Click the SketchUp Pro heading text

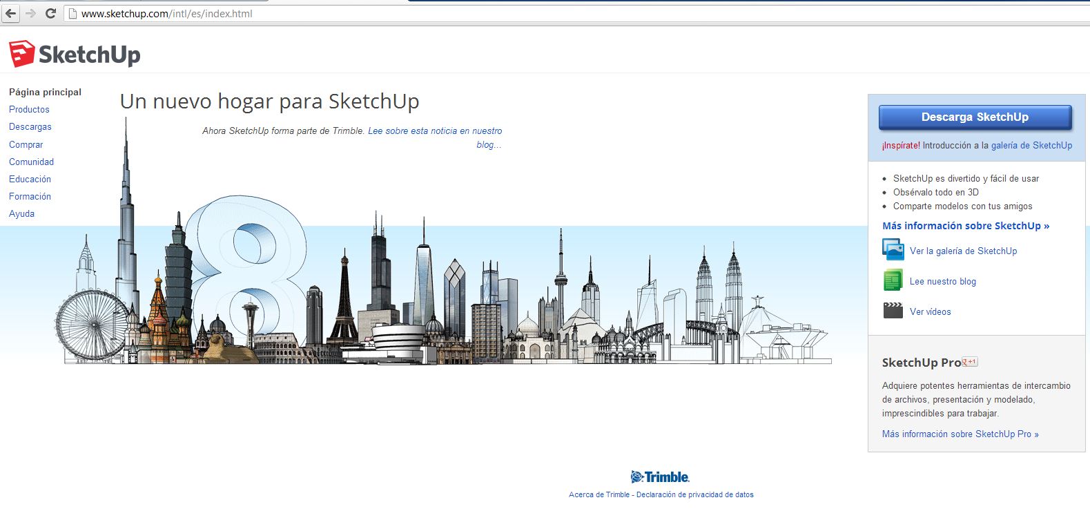point(921,363)
